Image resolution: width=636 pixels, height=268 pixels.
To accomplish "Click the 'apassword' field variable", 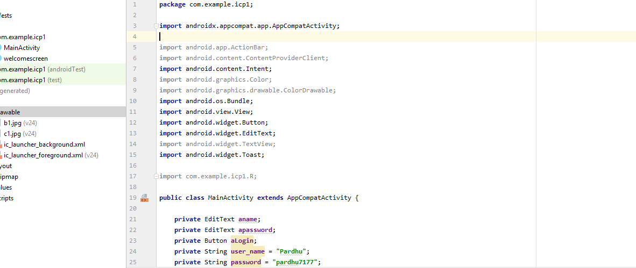I will 255,230.
